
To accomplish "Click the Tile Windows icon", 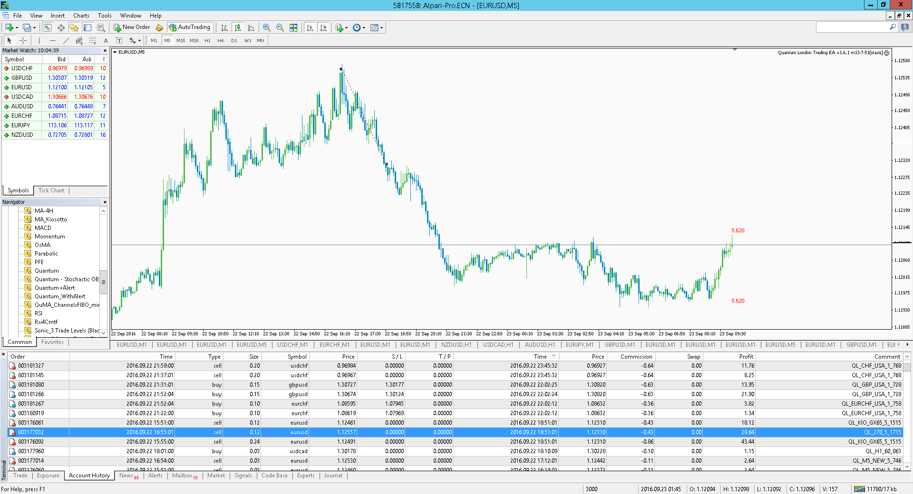I will 293,28.
